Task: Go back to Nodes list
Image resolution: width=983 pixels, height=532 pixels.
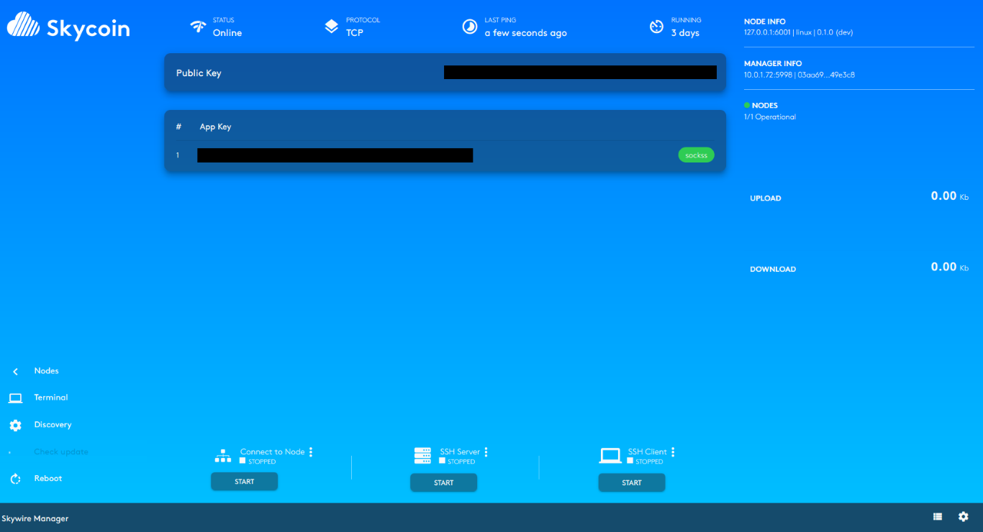Action: coord(46,371)
